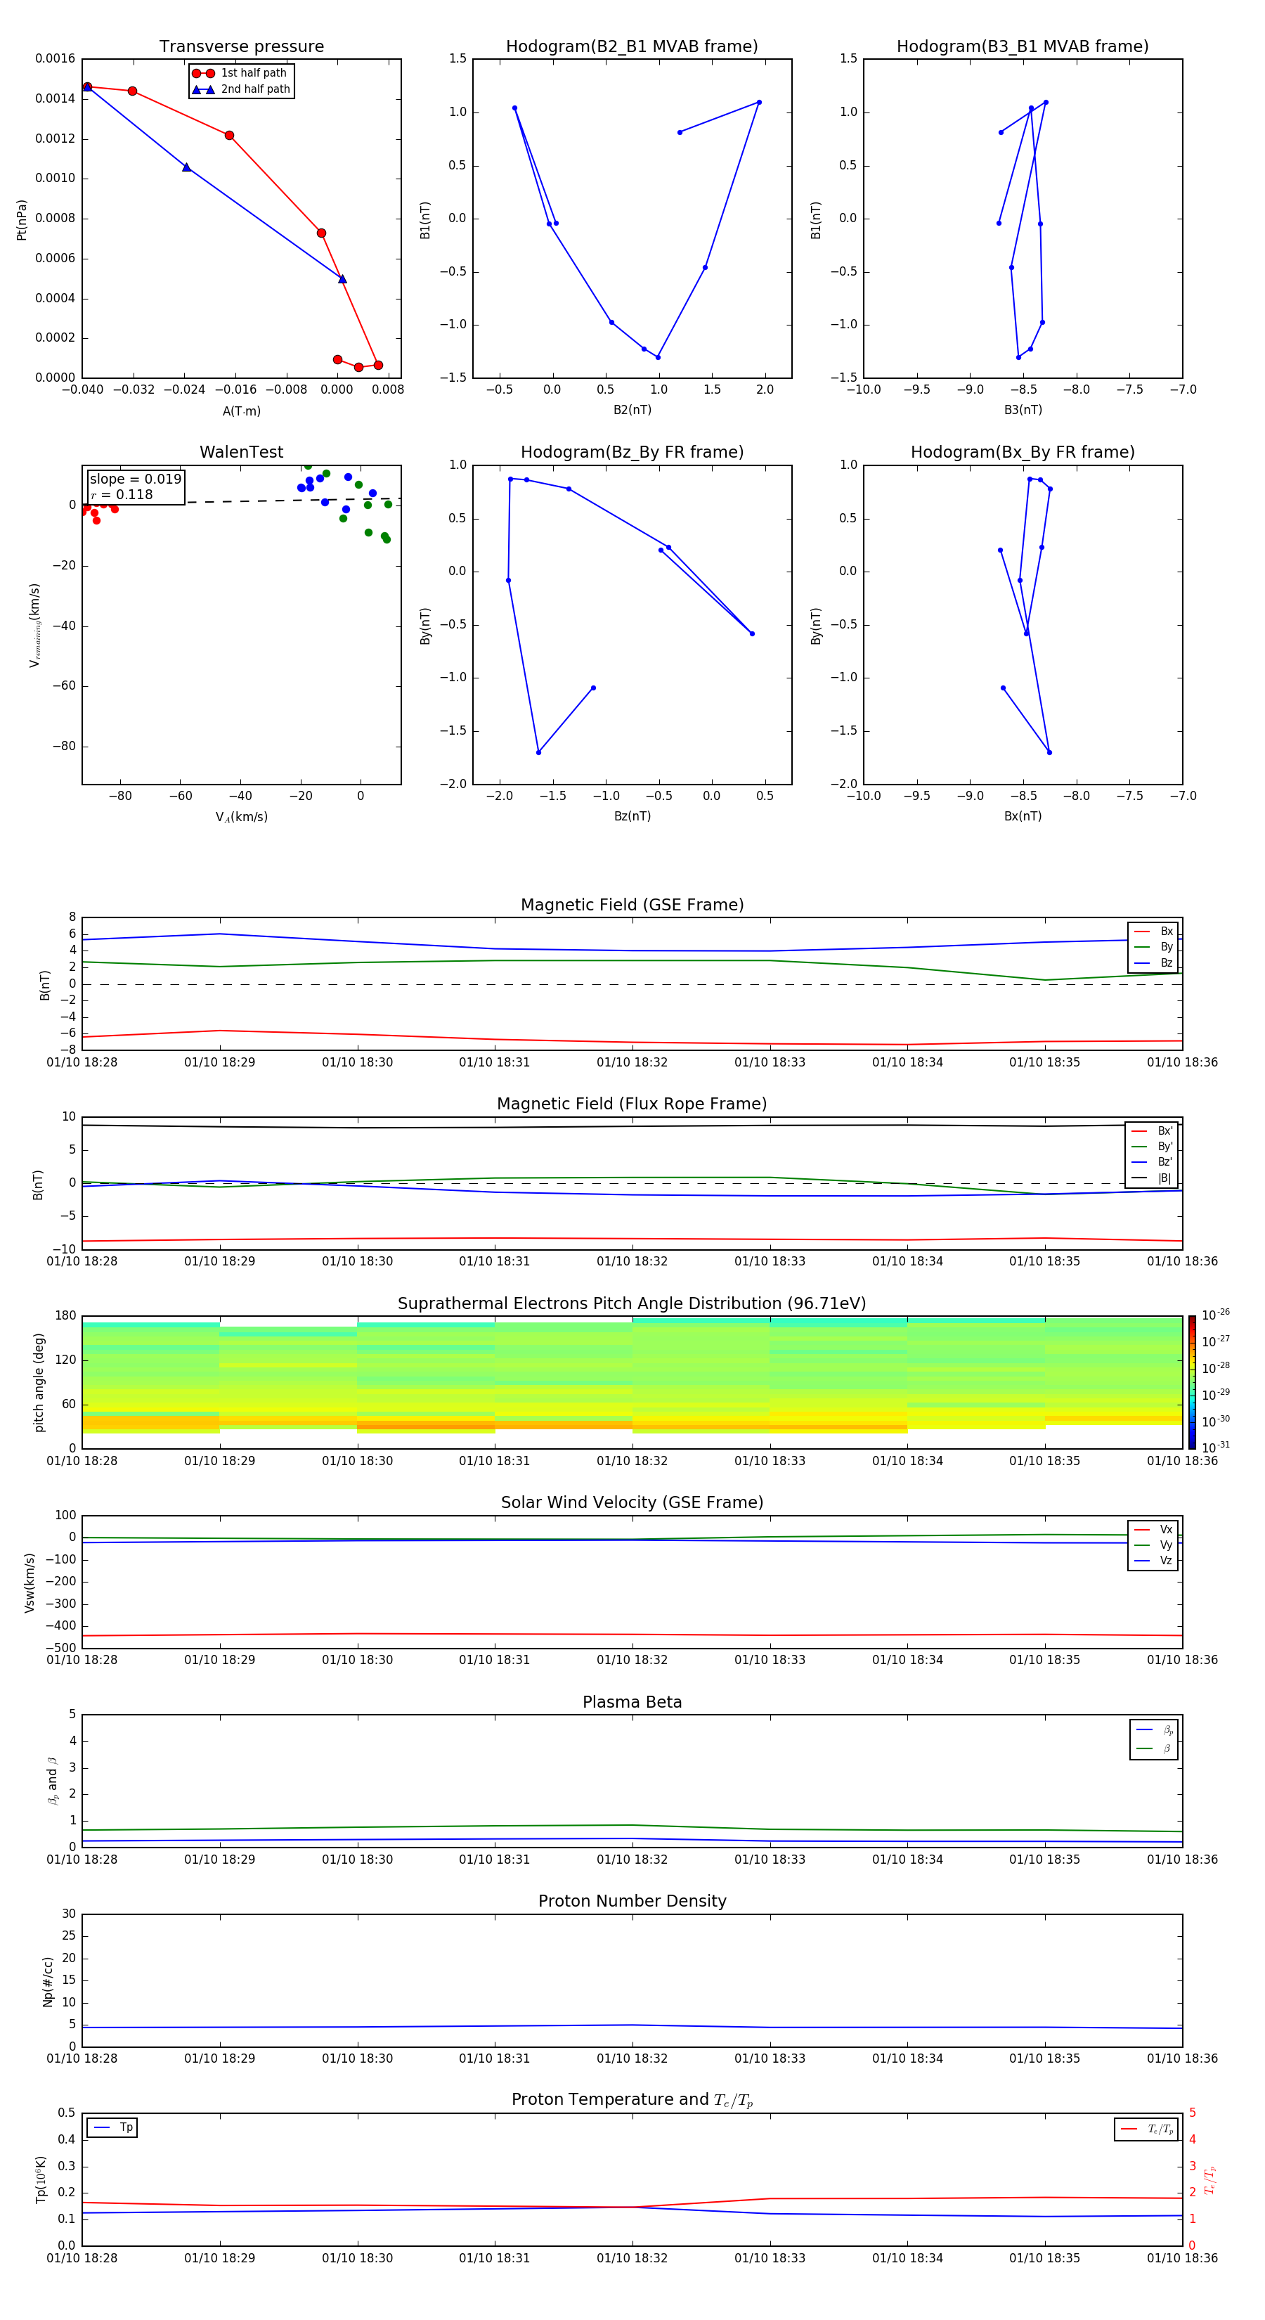Click the pitch angle colorbar scale
Viewport: 1265px width, 2320px height.
click(x=1192, y=1382)
